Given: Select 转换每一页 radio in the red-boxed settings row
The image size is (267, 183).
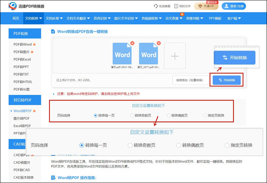Looking at the screenshot, I should pyautogui.click(x=95, y=115).
